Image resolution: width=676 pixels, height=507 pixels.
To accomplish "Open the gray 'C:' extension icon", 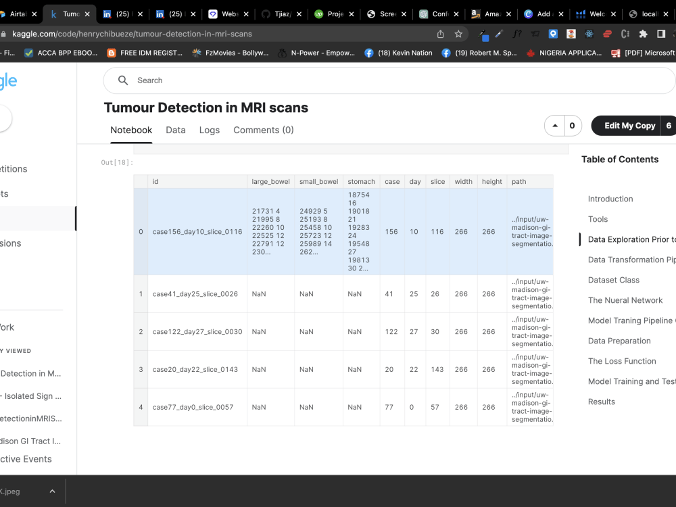I will (x=625, y=34).
